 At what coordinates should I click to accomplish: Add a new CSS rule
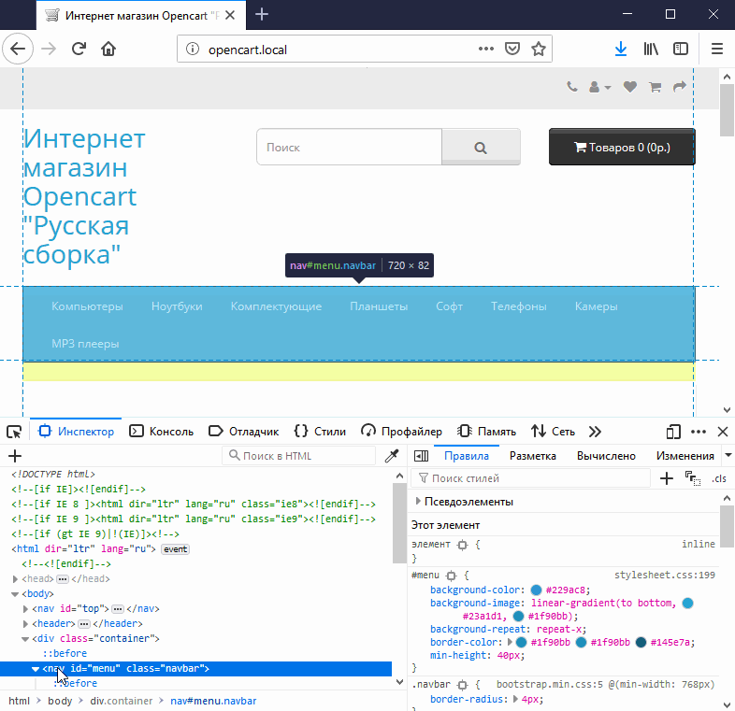(x=666, y=478)
